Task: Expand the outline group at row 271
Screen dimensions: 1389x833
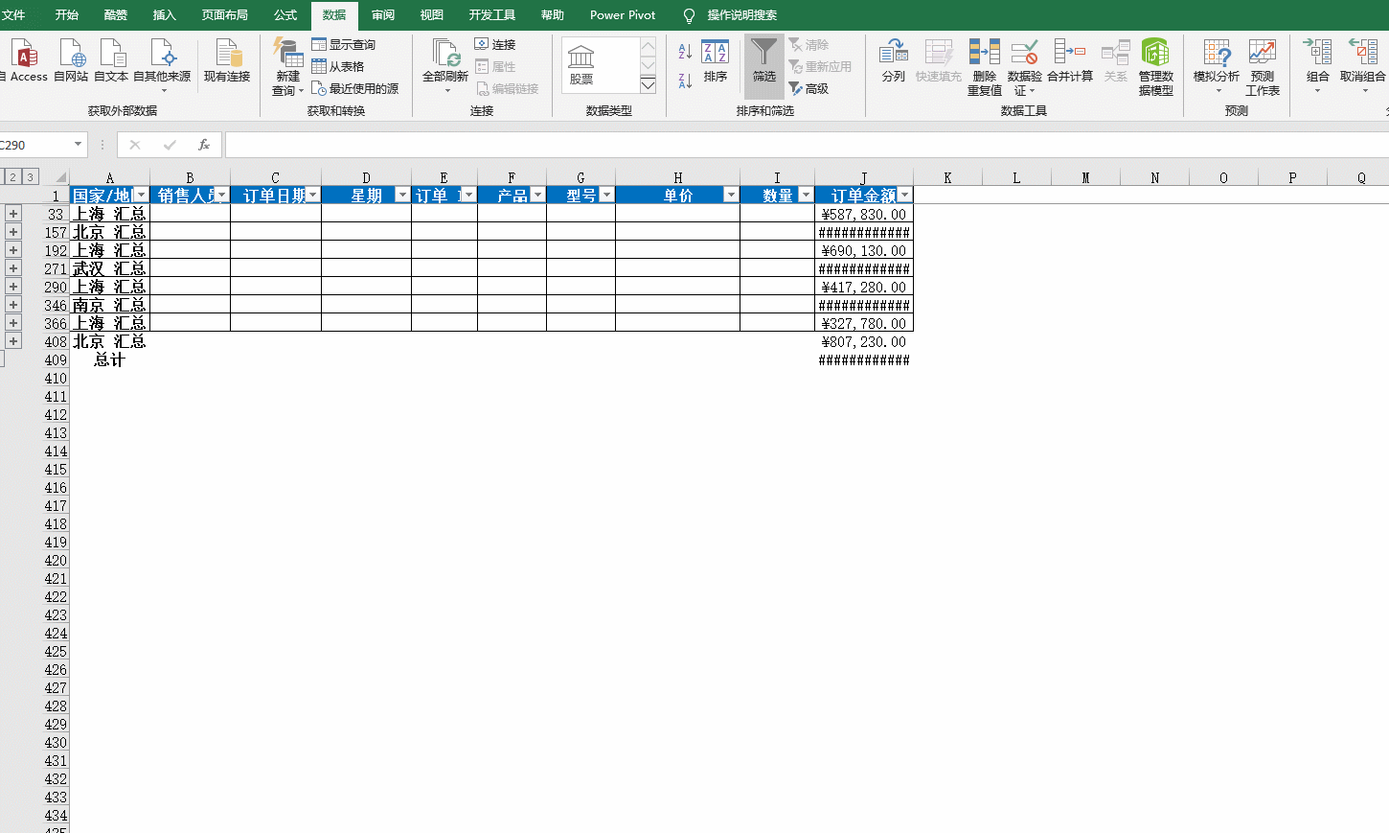Action: pyautogui.click(x=13, y=268)
